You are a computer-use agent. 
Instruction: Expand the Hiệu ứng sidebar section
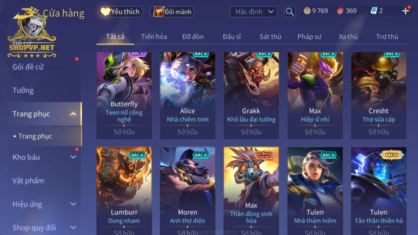pyautogui.click(x=73, y=204)
